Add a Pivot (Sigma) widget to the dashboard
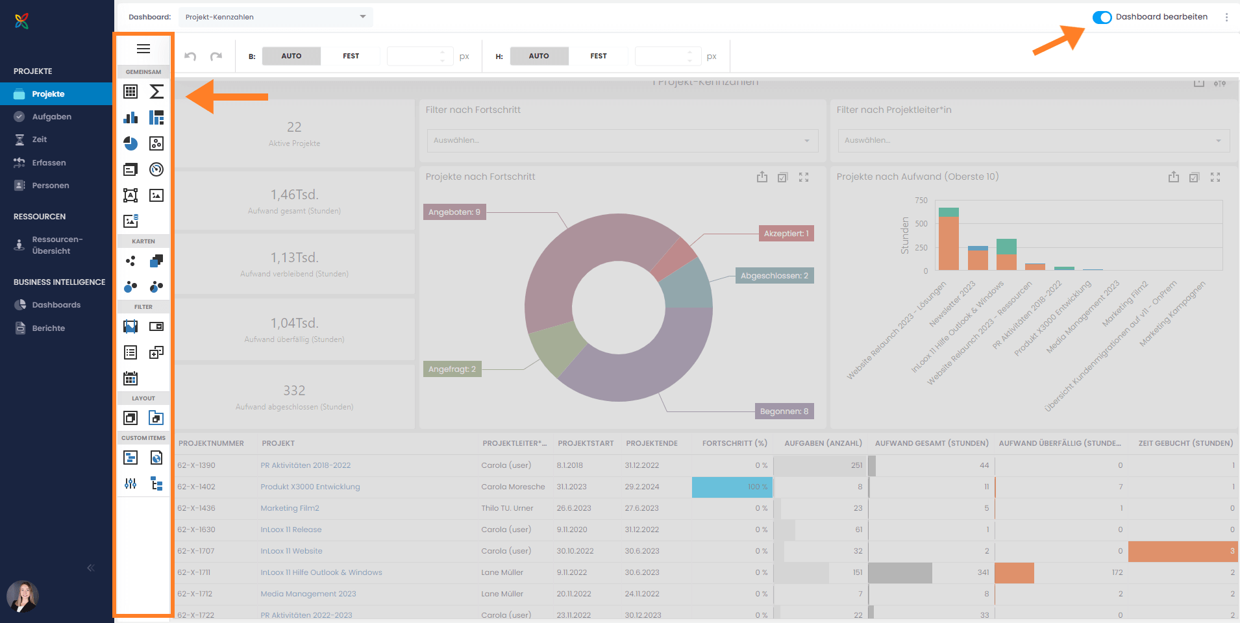Image resolution: width=1240 pixels, height=623 pixels. [x=156, y=92]
